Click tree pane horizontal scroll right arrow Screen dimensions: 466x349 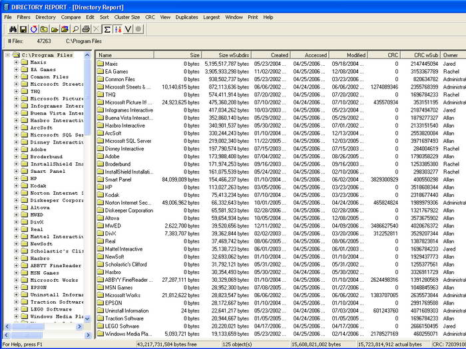(x=79, y=326)
